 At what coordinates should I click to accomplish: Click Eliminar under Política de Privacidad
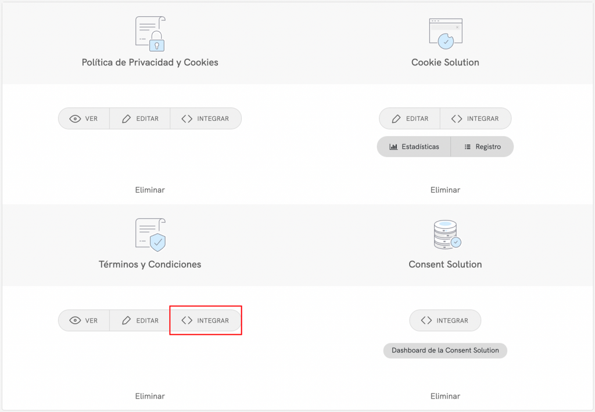(x=150, y=190)
